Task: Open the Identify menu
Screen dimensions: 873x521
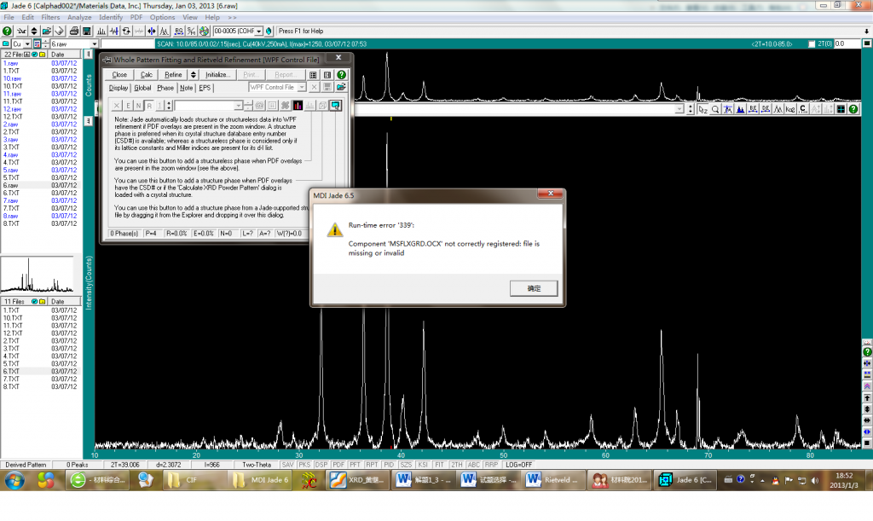Action: 111,17
